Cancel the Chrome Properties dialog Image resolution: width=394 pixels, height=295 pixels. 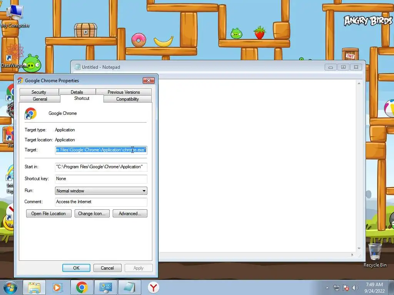click(x=107, y=268)
